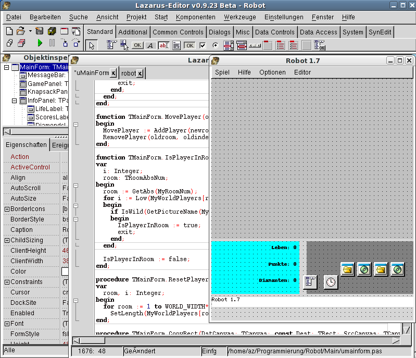Image resolution: width=416 pixels, height=358 pixels.
Task: Select the TGroupBox component
Action: [268, 45]
